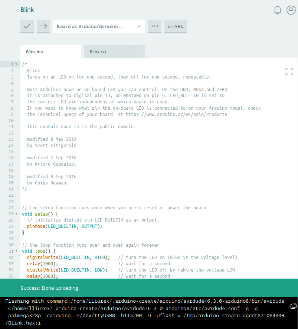298x329 pixels.
Task: Collapse the comment block at line 1
Action: pyautogui.click(x=16, y=64)
